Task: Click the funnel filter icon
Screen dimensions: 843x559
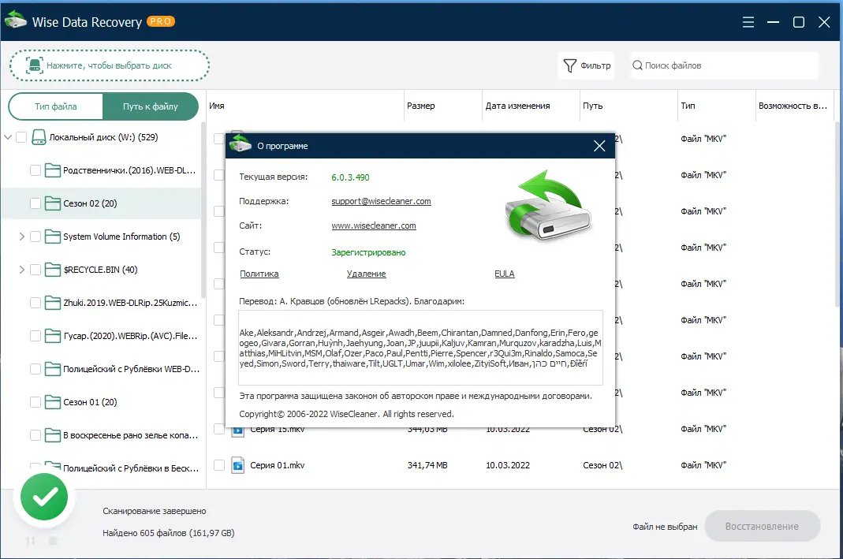Action: click(570, 65)
